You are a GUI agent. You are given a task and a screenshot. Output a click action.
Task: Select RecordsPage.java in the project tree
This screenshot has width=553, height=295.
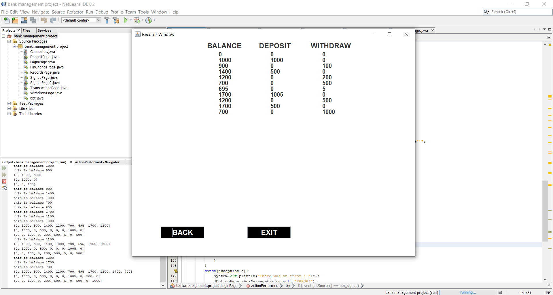(45, 72)
